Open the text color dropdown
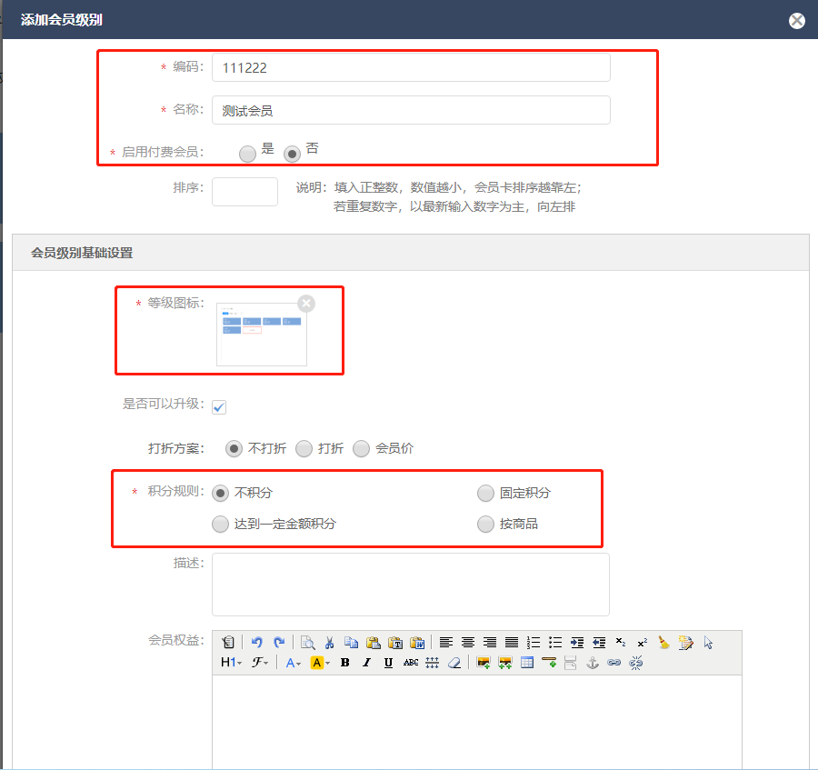 point(294,663)
